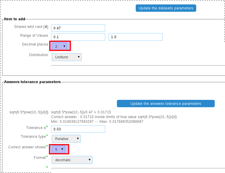Click Update the answers tolerance parameters button
This screenshot has height=173, width=225.
(166, 104)
